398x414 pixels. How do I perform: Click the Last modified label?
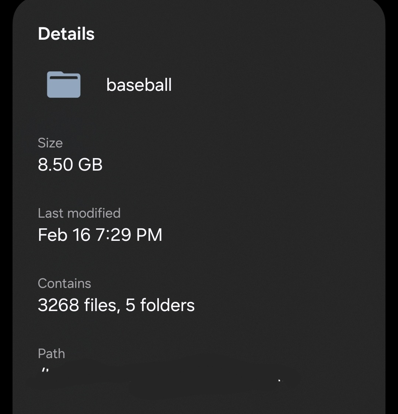(x=79, y=213)
